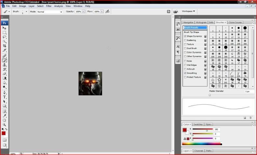This screenshot has height=155, width=257.
Task: Select the Path Selection tool
Action: (4, 102)
